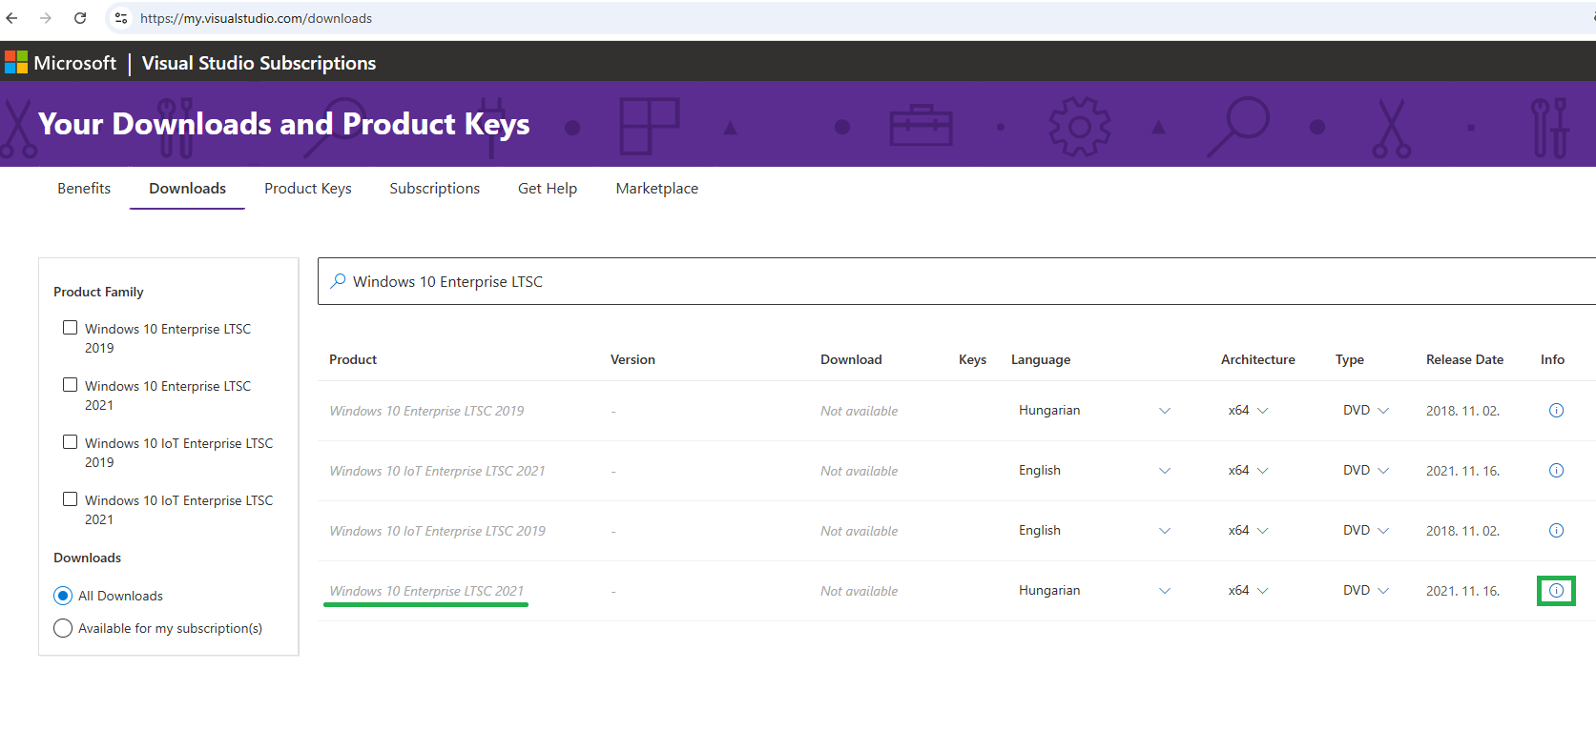Click the Architecture column header
Viewport: 1596px width, 751px height.
coord(1257,359)
